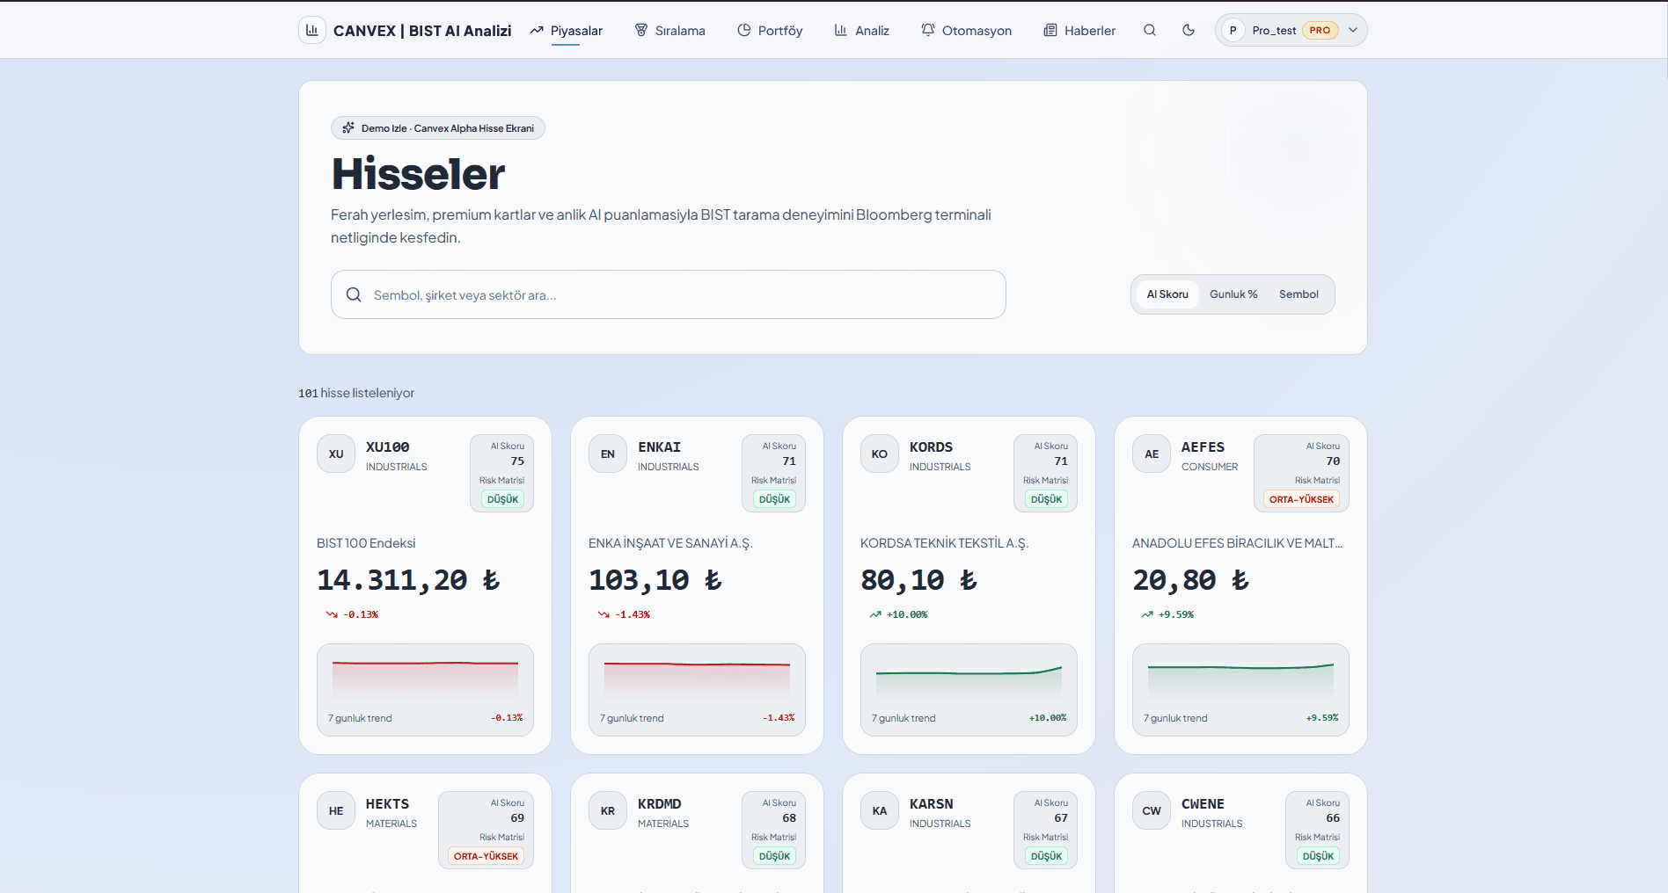1668x893 pixels.
Task: Click the HE avatar badge on HEKTS card
Action: (x=336, y=811)
